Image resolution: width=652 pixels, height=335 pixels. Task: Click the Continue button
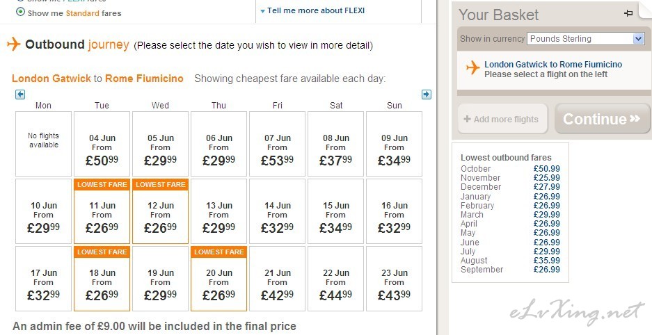tap(603, 119)
